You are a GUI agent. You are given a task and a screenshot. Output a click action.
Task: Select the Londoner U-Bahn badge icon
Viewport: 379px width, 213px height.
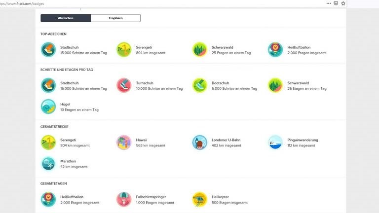click(200, 142)
